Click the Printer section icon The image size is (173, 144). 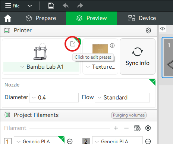pyautogui.click(x=7, y=30)
